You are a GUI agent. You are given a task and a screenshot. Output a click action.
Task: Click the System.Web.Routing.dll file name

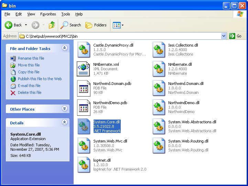(188, 141)
